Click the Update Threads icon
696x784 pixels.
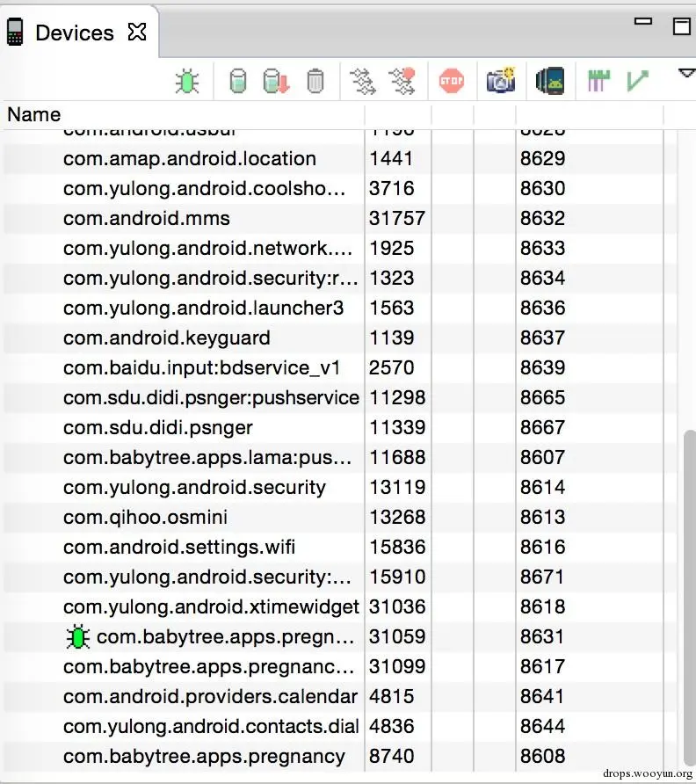362,82
